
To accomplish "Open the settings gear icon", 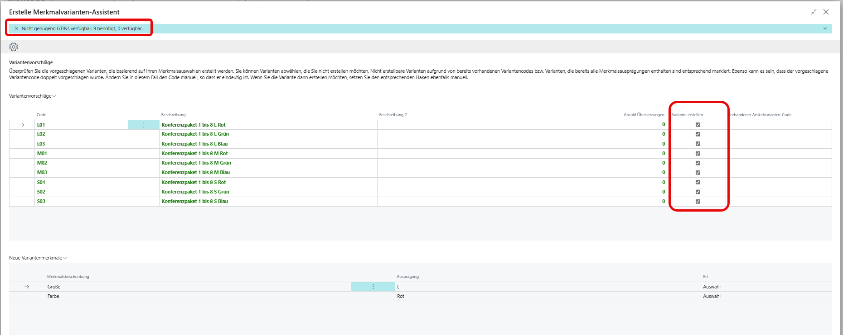I will [x=14, y=47].
